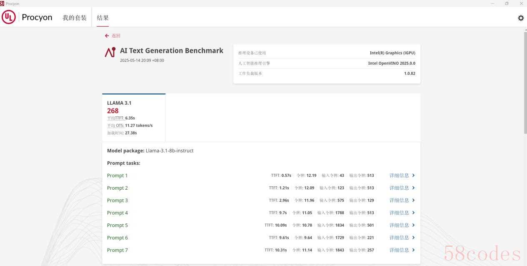Open 详细信息 for Prompt 5
The height and width of the screenshot is (266, 527).
pos(399,225)
